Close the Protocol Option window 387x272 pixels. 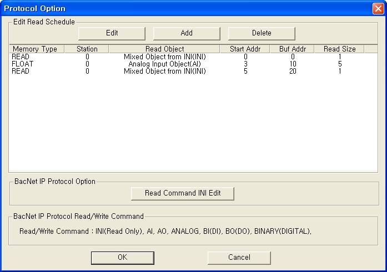pyautogui.click(x=378, y=8)
